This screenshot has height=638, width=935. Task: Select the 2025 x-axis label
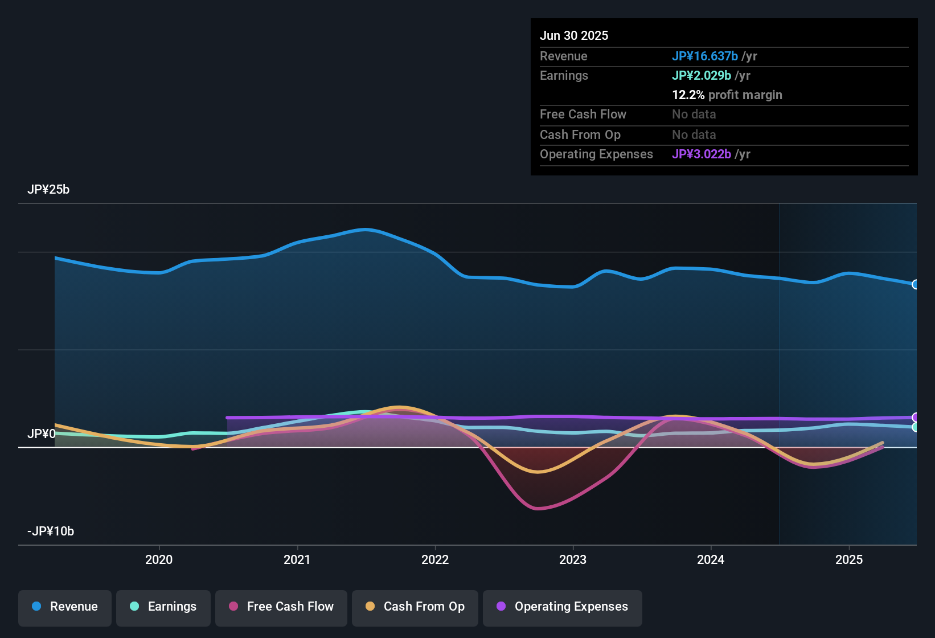click(x=849, y=559)
